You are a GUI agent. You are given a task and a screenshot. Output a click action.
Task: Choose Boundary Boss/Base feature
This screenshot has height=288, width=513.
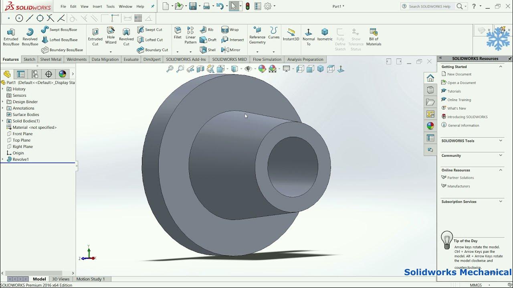click(x=62, y=50)
